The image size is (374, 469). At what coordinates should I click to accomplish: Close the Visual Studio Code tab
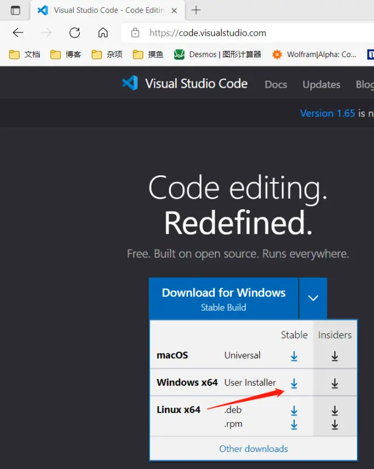(174, 11)
